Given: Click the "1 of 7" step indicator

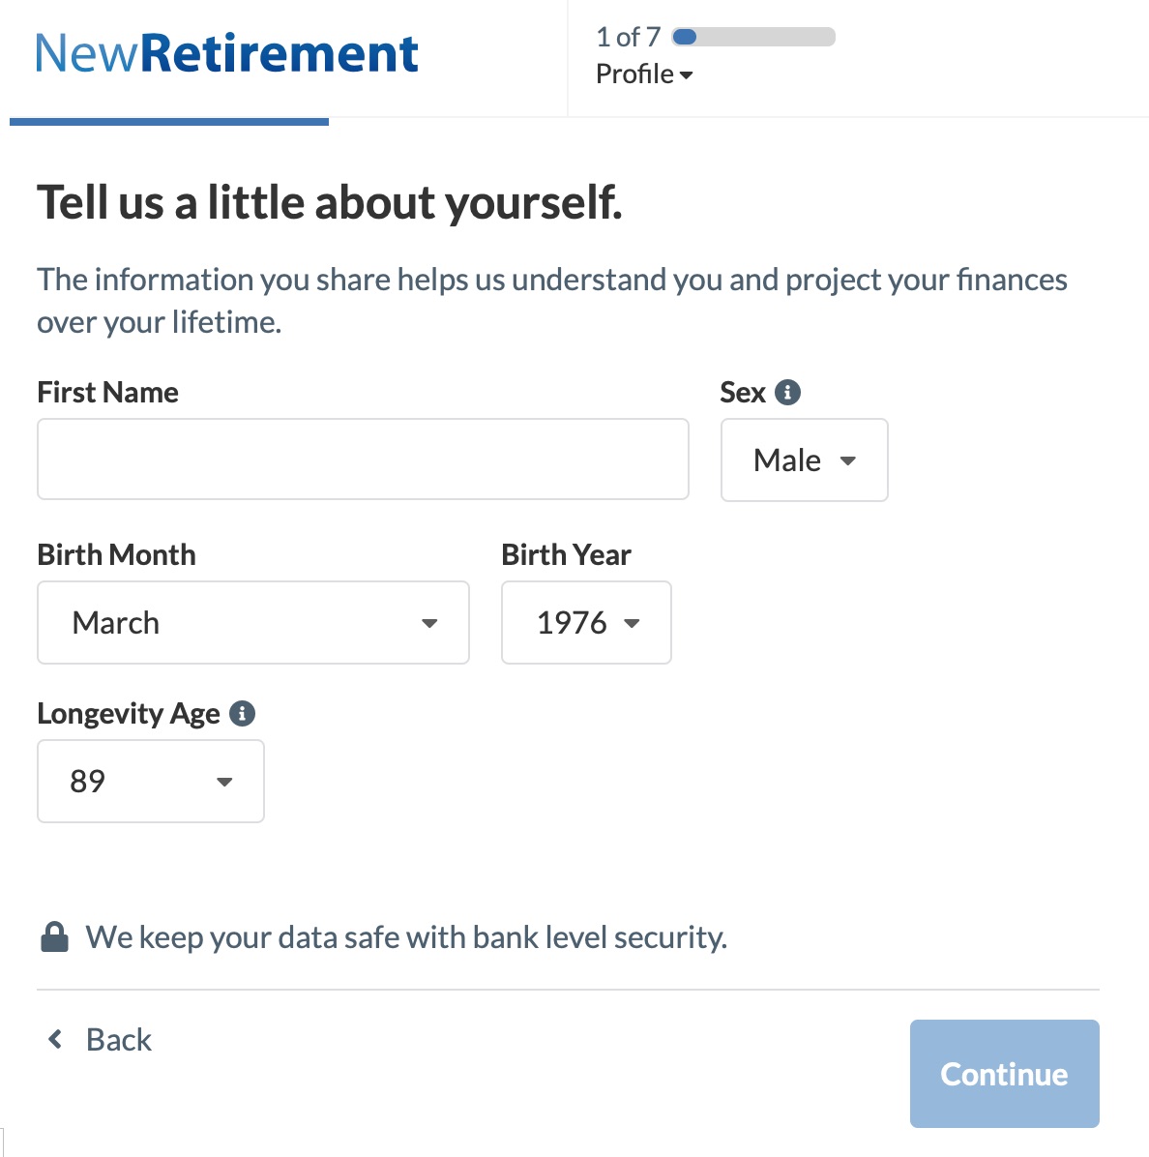Looking at the screenshot, I should click(628, 38).
